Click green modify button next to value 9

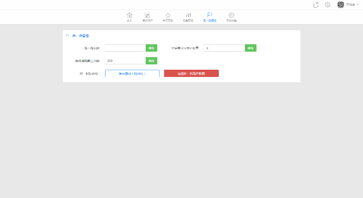[x=251, y=48]
